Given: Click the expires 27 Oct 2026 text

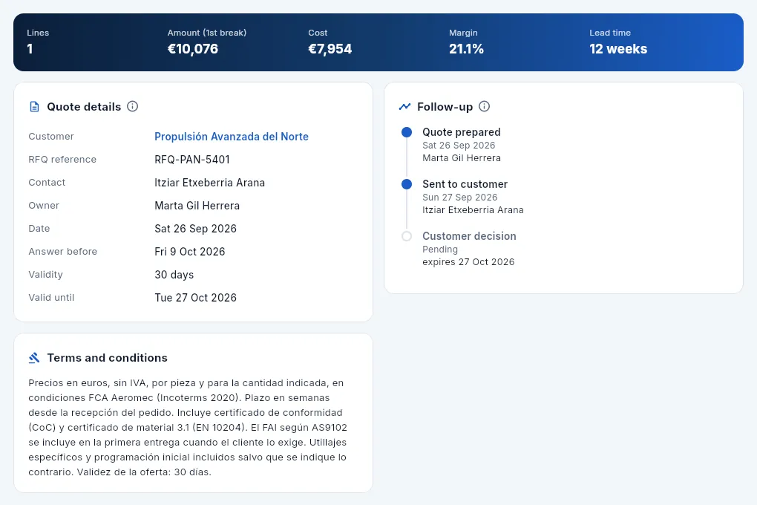Looking at the screenshot, I should pyautogui.click(x=468, y=262).
